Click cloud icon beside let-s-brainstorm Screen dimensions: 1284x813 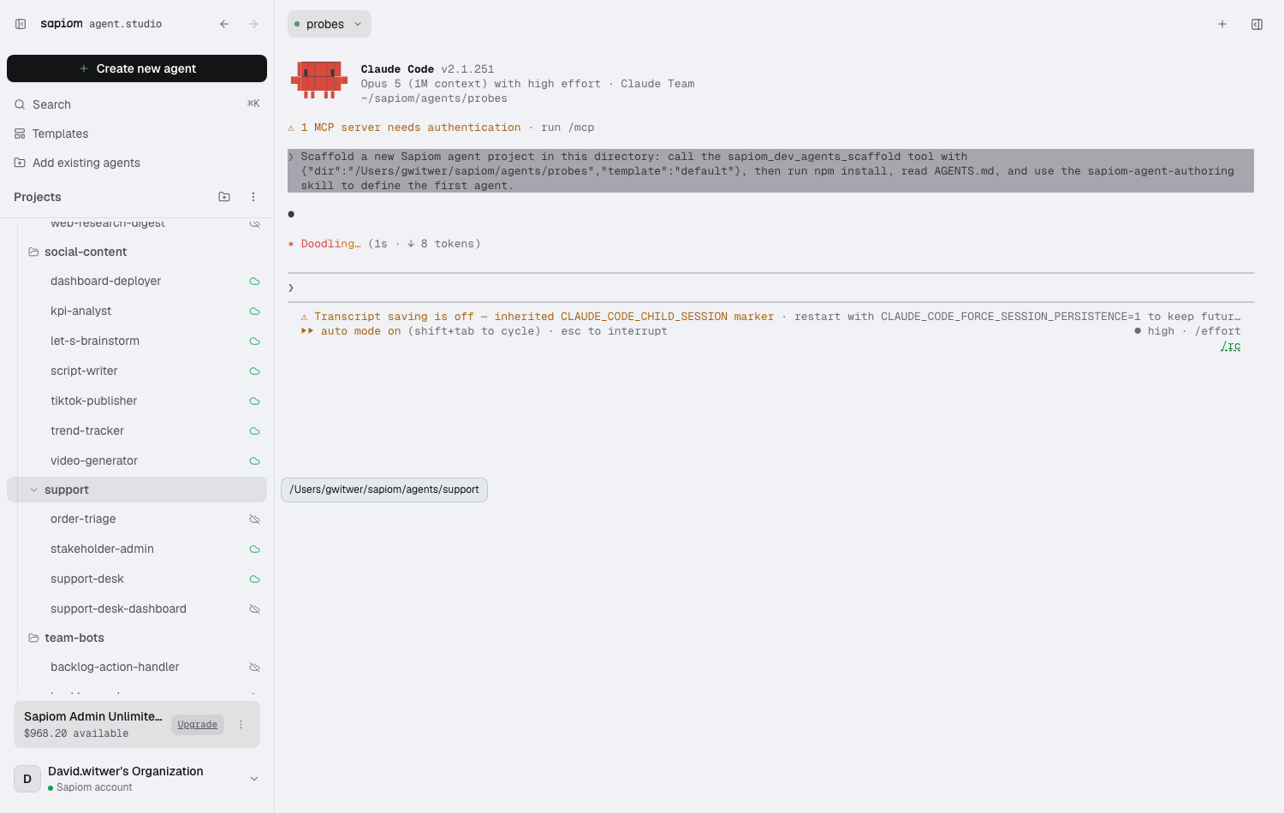[254, 341]
